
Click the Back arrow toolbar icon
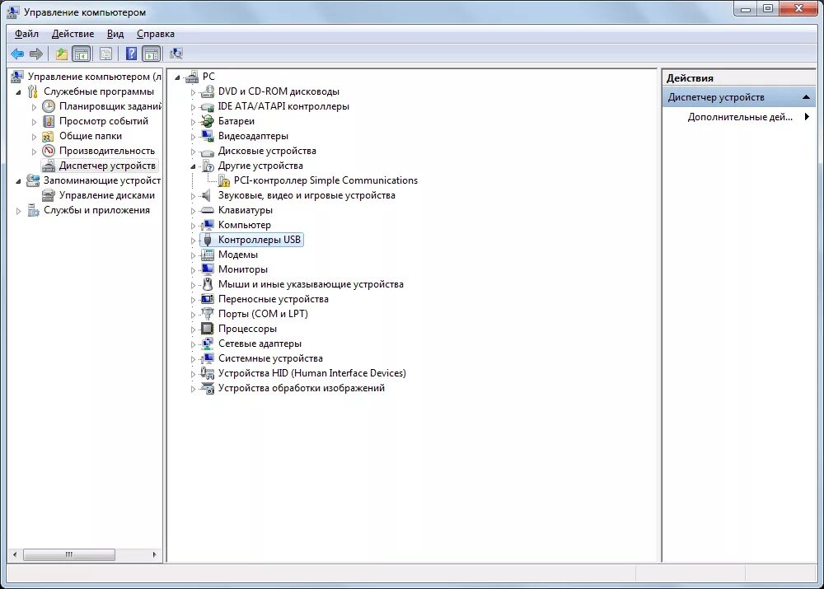pos(17,54)
